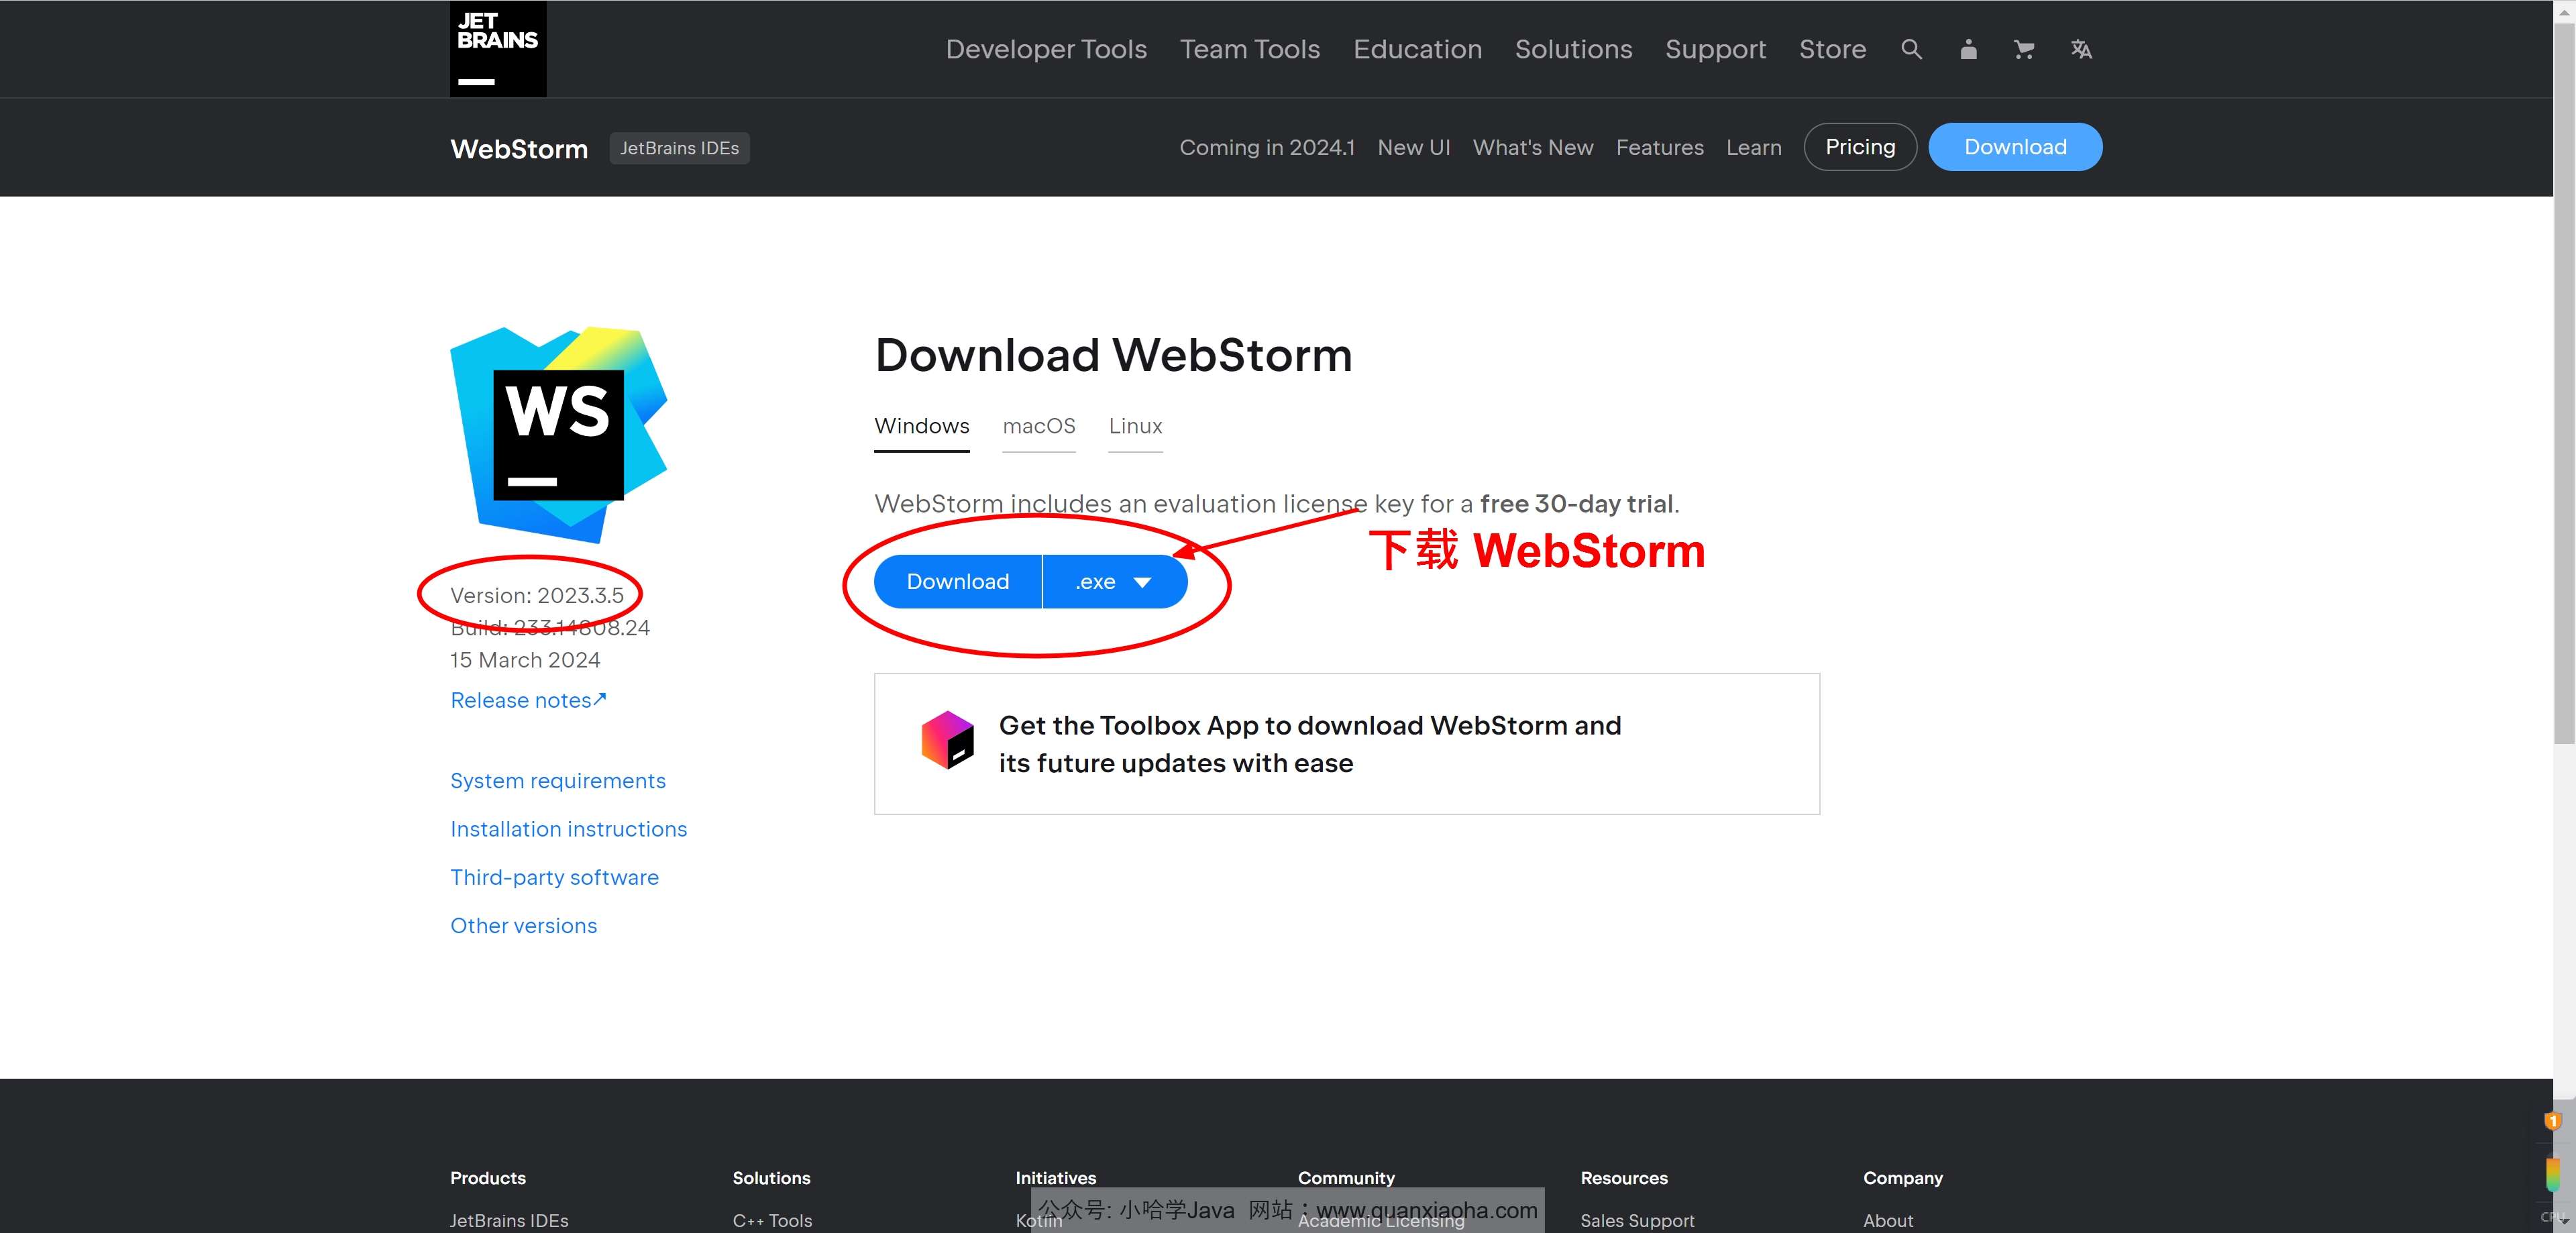Click the JetBrains logo

[x=498, y=49]
